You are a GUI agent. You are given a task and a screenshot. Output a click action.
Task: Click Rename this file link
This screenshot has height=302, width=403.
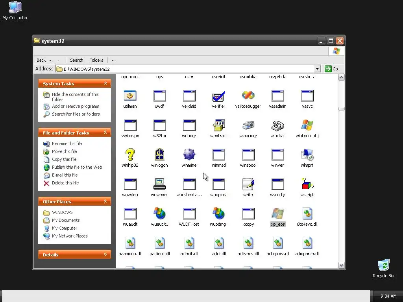[67, 144]
